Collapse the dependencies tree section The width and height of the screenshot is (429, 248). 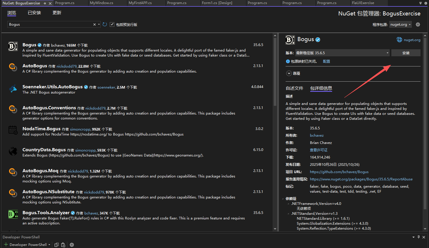tap(283, 199)
